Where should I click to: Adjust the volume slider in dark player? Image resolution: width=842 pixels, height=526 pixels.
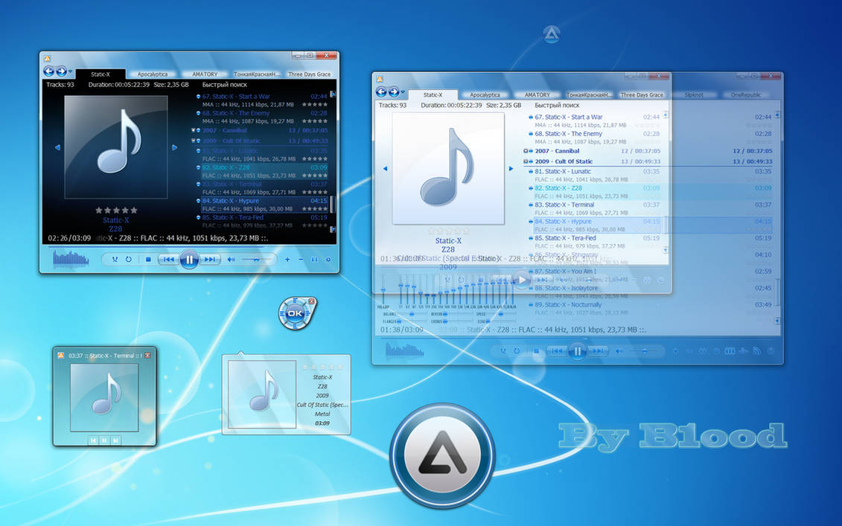click(257, 259)
